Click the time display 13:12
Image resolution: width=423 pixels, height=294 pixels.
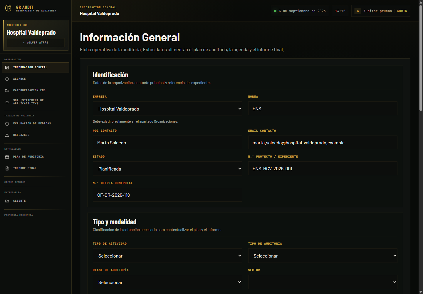click(340, 11)
